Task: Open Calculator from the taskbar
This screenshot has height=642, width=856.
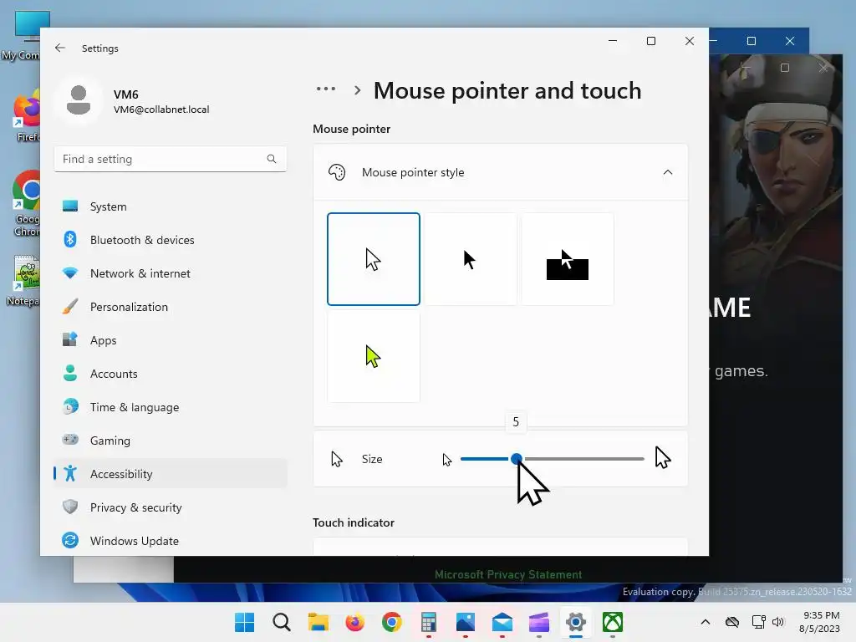Action: [x=429, y=622]
